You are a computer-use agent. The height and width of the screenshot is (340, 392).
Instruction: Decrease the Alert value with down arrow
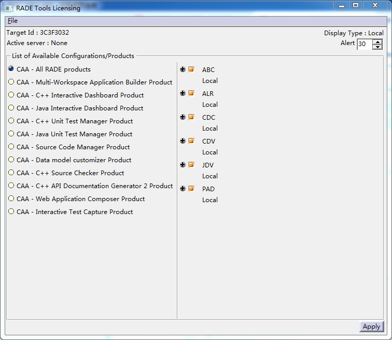[x=377, y=47]
